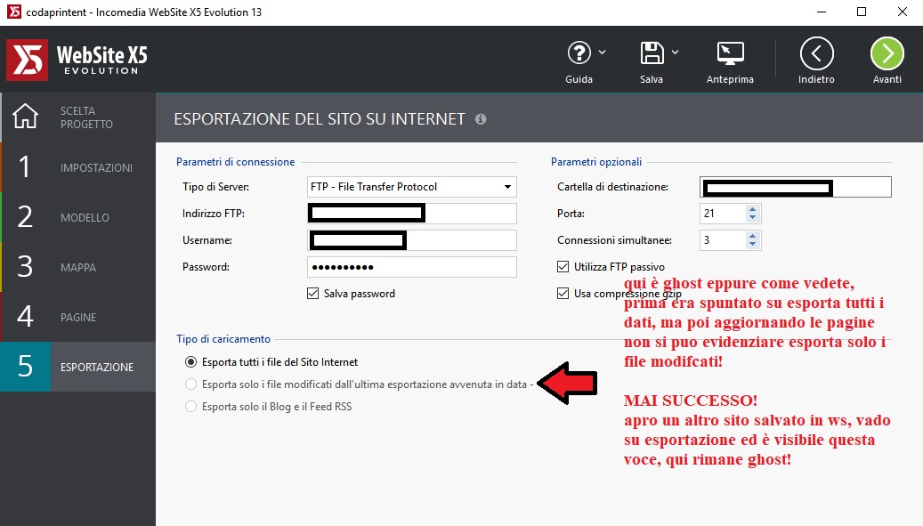Select Esporta solo i file modificati option
The height and width of the screenshot is (526, 923).
(x=190, y=384)
